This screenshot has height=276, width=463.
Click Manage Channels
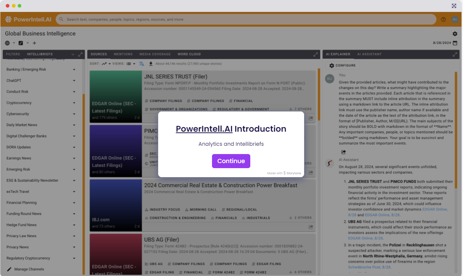pos(25,269)
